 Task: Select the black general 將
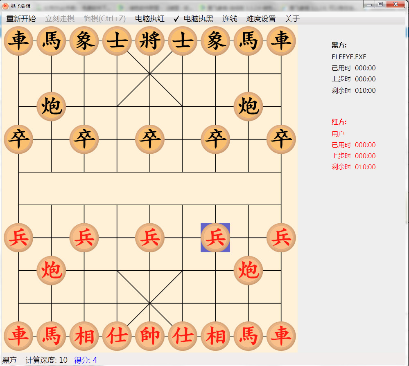tap(150, 40)
